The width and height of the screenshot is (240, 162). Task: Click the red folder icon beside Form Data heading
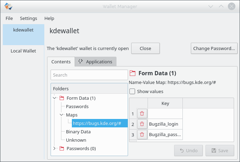click(x=133, y=73)
